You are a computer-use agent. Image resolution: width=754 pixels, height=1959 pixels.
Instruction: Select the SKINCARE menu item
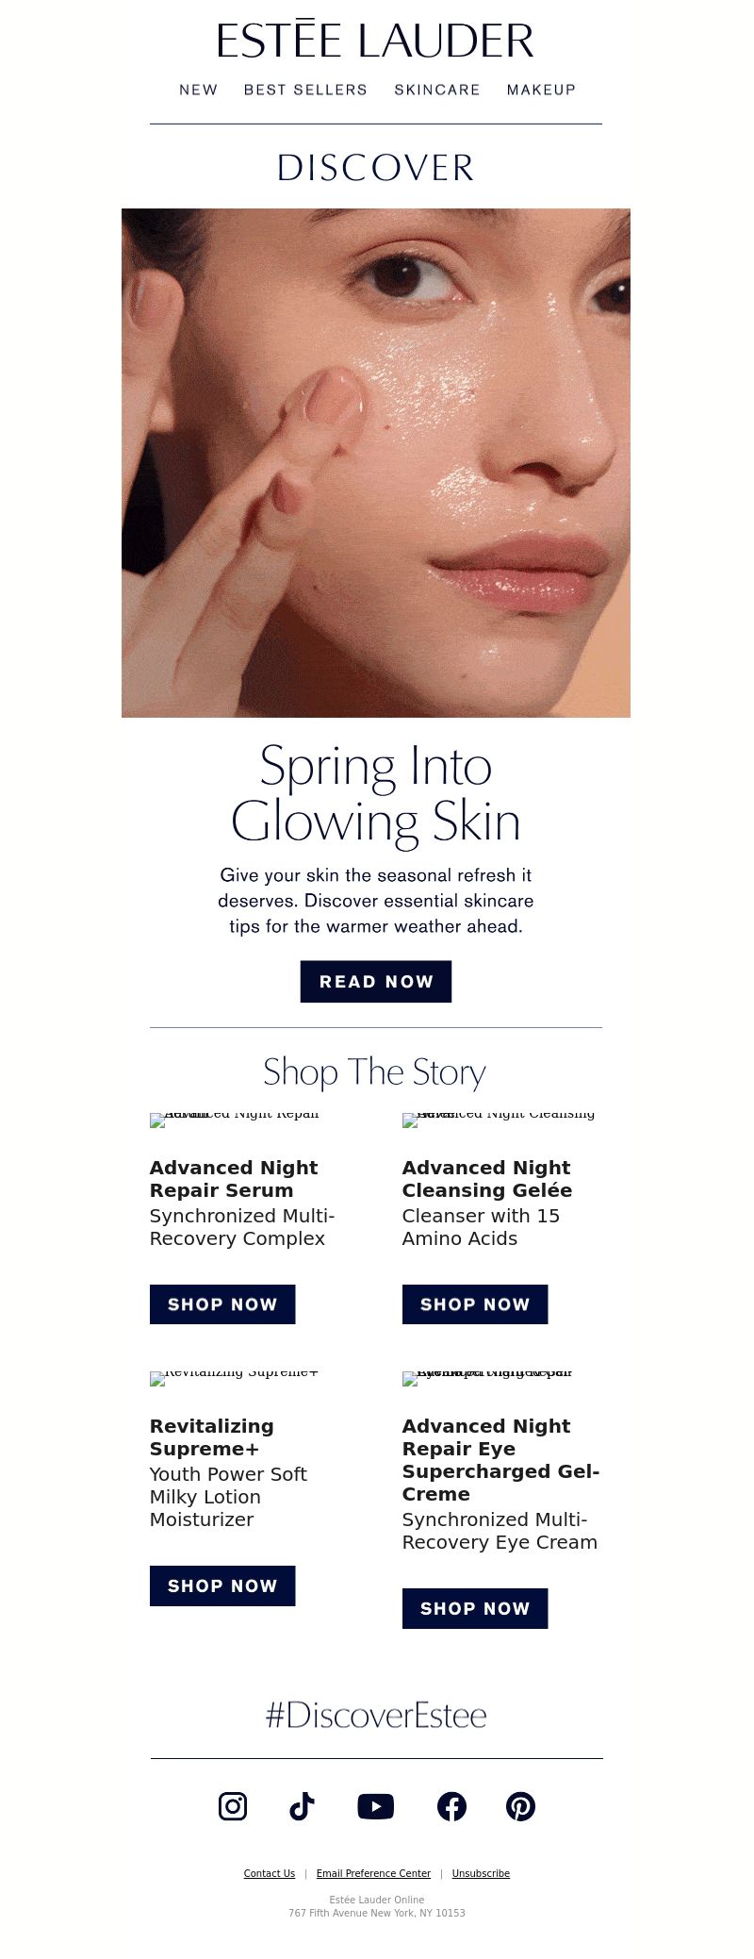[437, 90]
